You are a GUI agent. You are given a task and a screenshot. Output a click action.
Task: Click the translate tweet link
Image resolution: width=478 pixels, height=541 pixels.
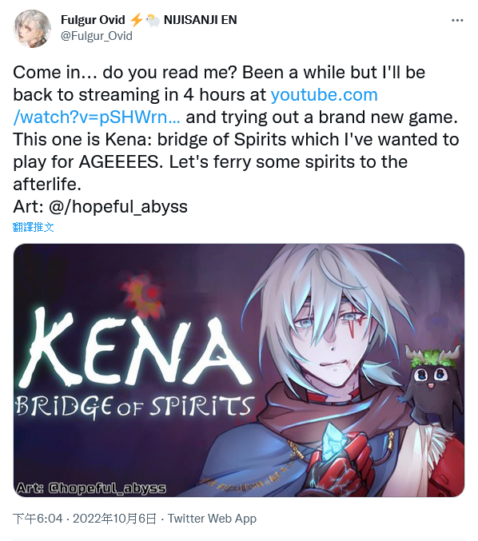coord(34,227)
